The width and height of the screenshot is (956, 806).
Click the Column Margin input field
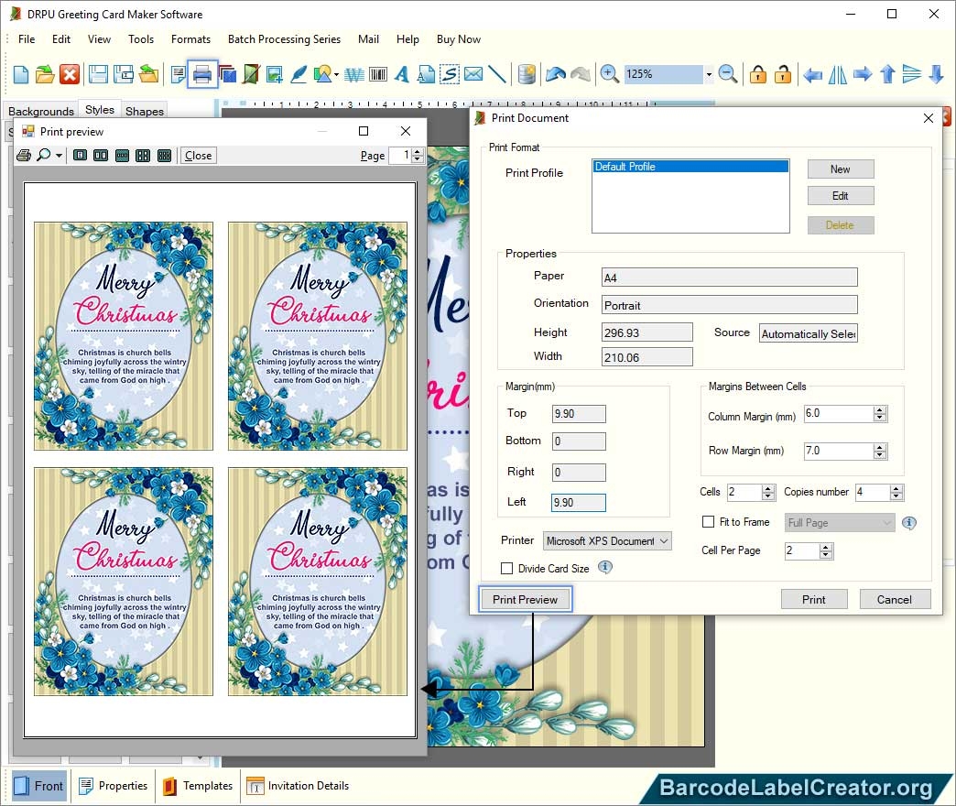[x=838, y=414]
